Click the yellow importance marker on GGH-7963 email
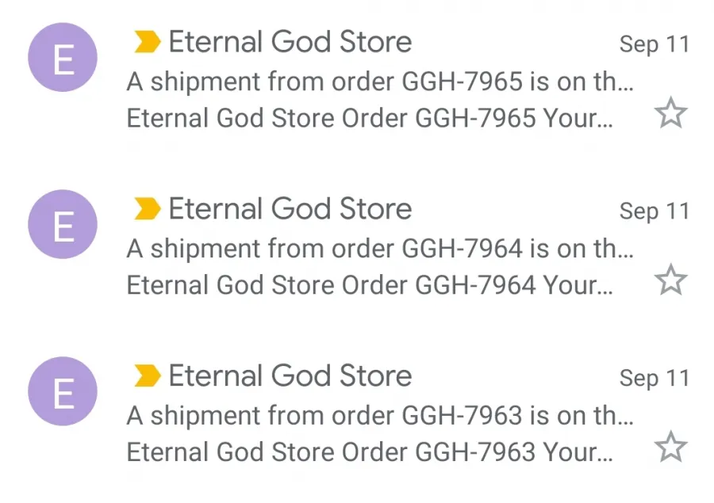The width and height of the screenshot is (714, 503). pyautogui.click(x=147, y=375)
